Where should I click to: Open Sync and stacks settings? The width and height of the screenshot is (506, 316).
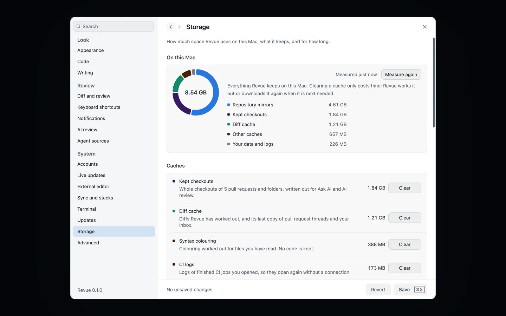(114, 198)
